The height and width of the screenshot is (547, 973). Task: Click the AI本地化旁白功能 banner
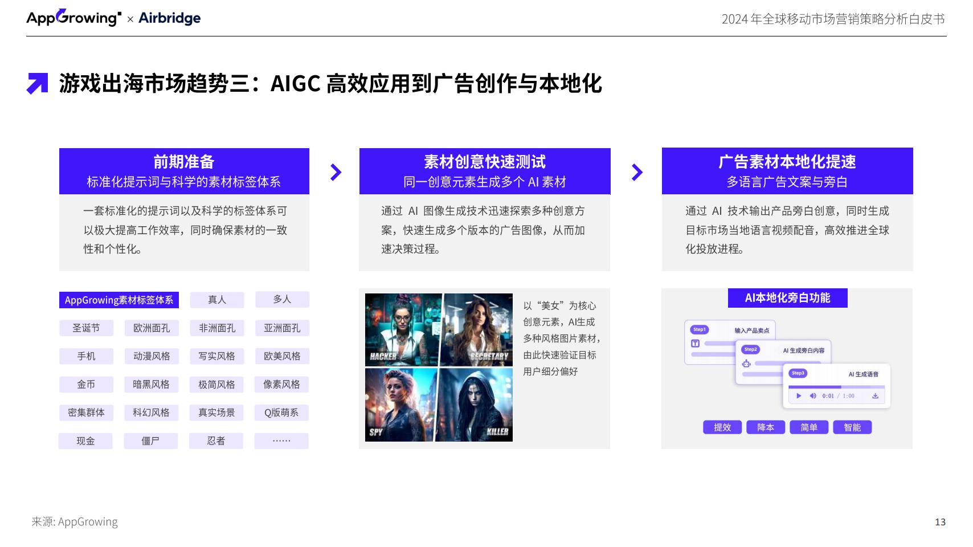[x=788, y=298]
